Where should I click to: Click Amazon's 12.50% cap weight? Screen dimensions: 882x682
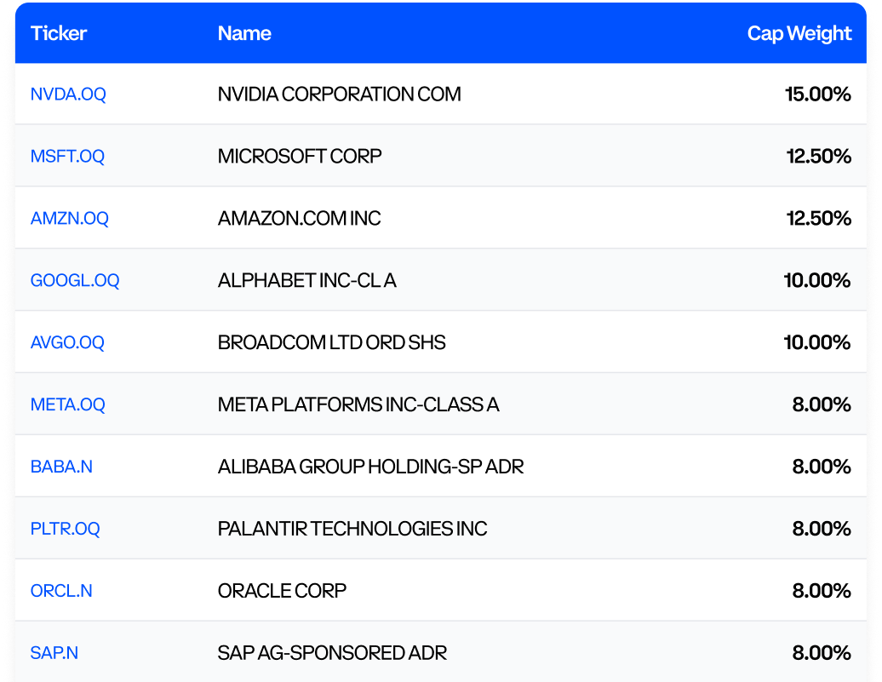click(x=819, y=218)
